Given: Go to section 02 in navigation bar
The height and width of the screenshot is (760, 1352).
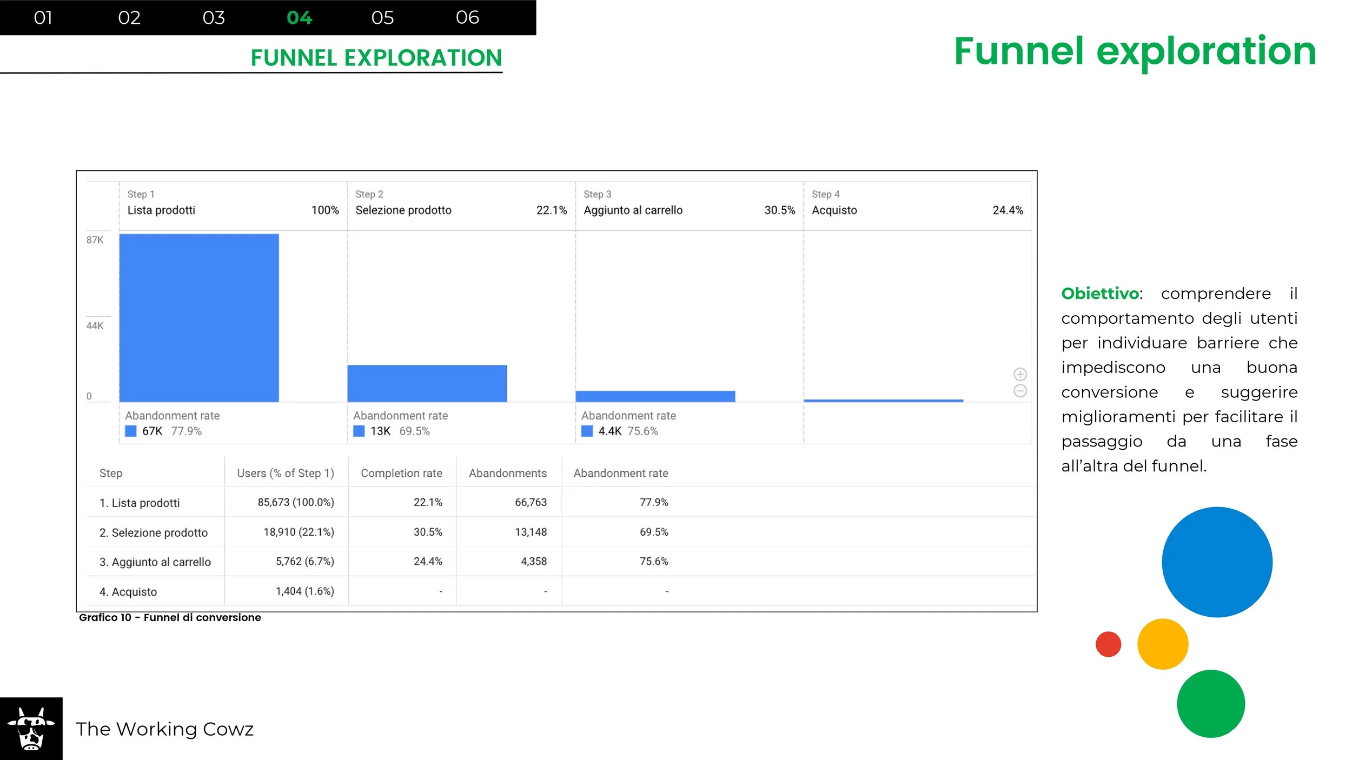Looking at the screenshot, I should [x=129, y=18].
